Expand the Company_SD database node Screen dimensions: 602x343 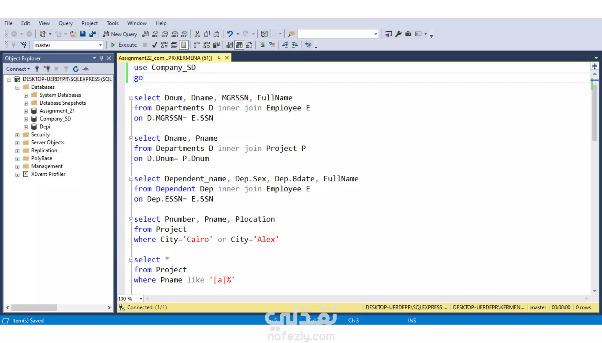pyautogui.click(x=26, y=119)
